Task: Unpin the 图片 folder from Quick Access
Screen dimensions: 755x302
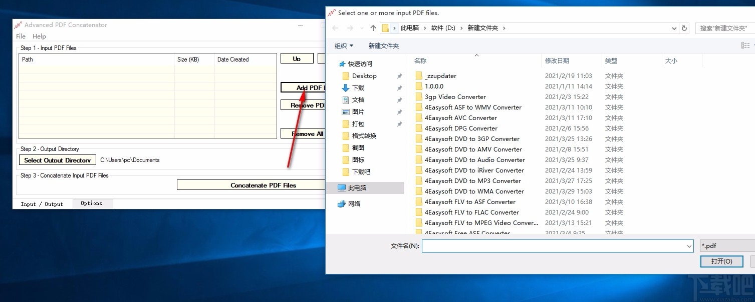Action: [399, 111]
